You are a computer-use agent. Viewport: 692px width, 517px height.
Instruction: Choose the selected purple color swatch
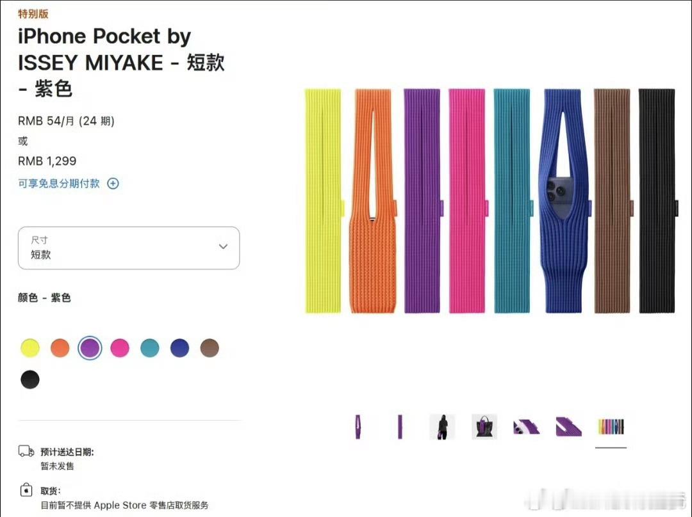90,347
